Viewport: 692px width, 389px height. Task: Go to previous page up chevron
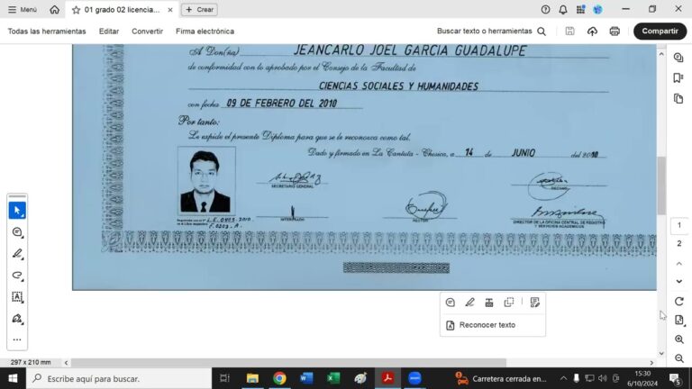679,263
